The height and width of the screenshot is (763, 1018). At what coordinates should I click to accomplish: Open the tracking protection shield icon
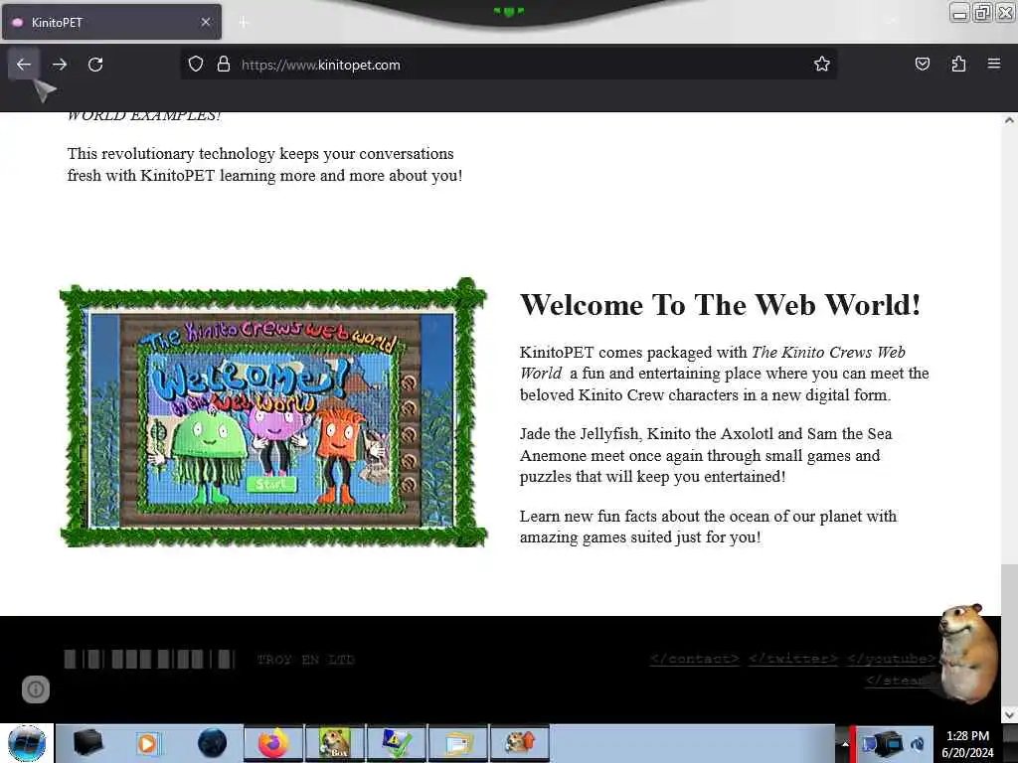[x=196, y=65]
